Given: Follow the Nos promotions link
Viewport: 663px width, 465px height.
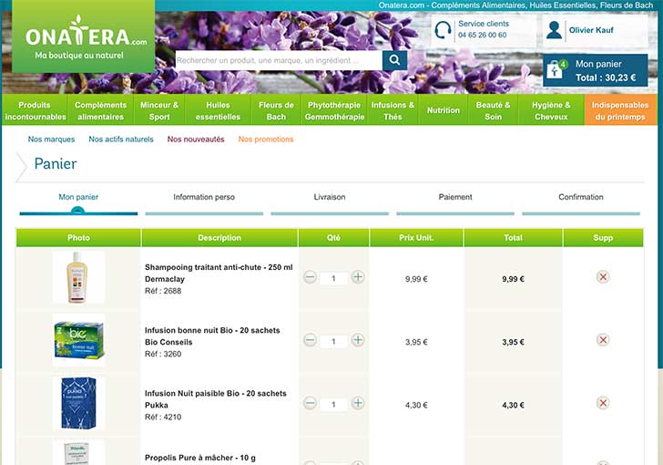Looking at the screenshot, I should tap(266, 139).
